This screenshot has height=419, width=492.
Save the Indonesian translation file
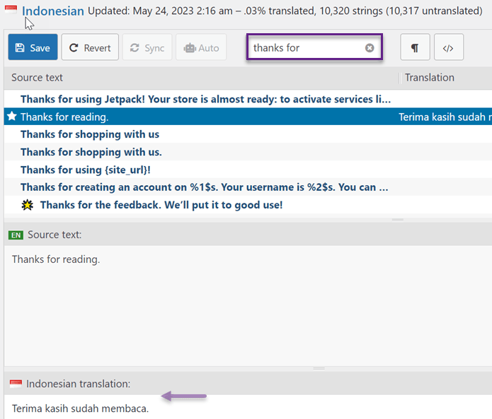tap(33, 47)
